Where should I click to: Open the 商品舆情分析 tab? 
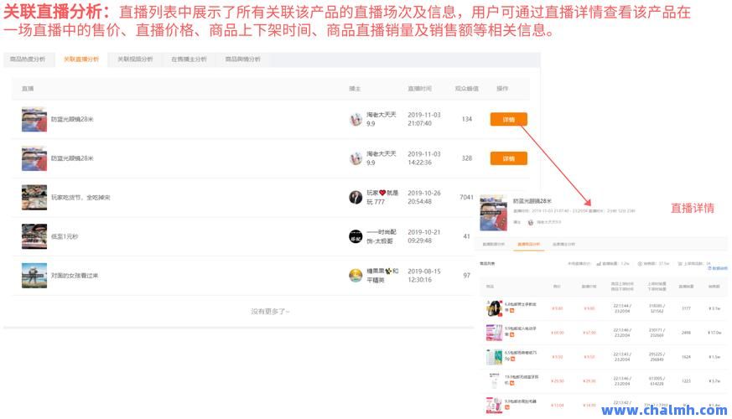pyautogui.click(x=243, y=59)
